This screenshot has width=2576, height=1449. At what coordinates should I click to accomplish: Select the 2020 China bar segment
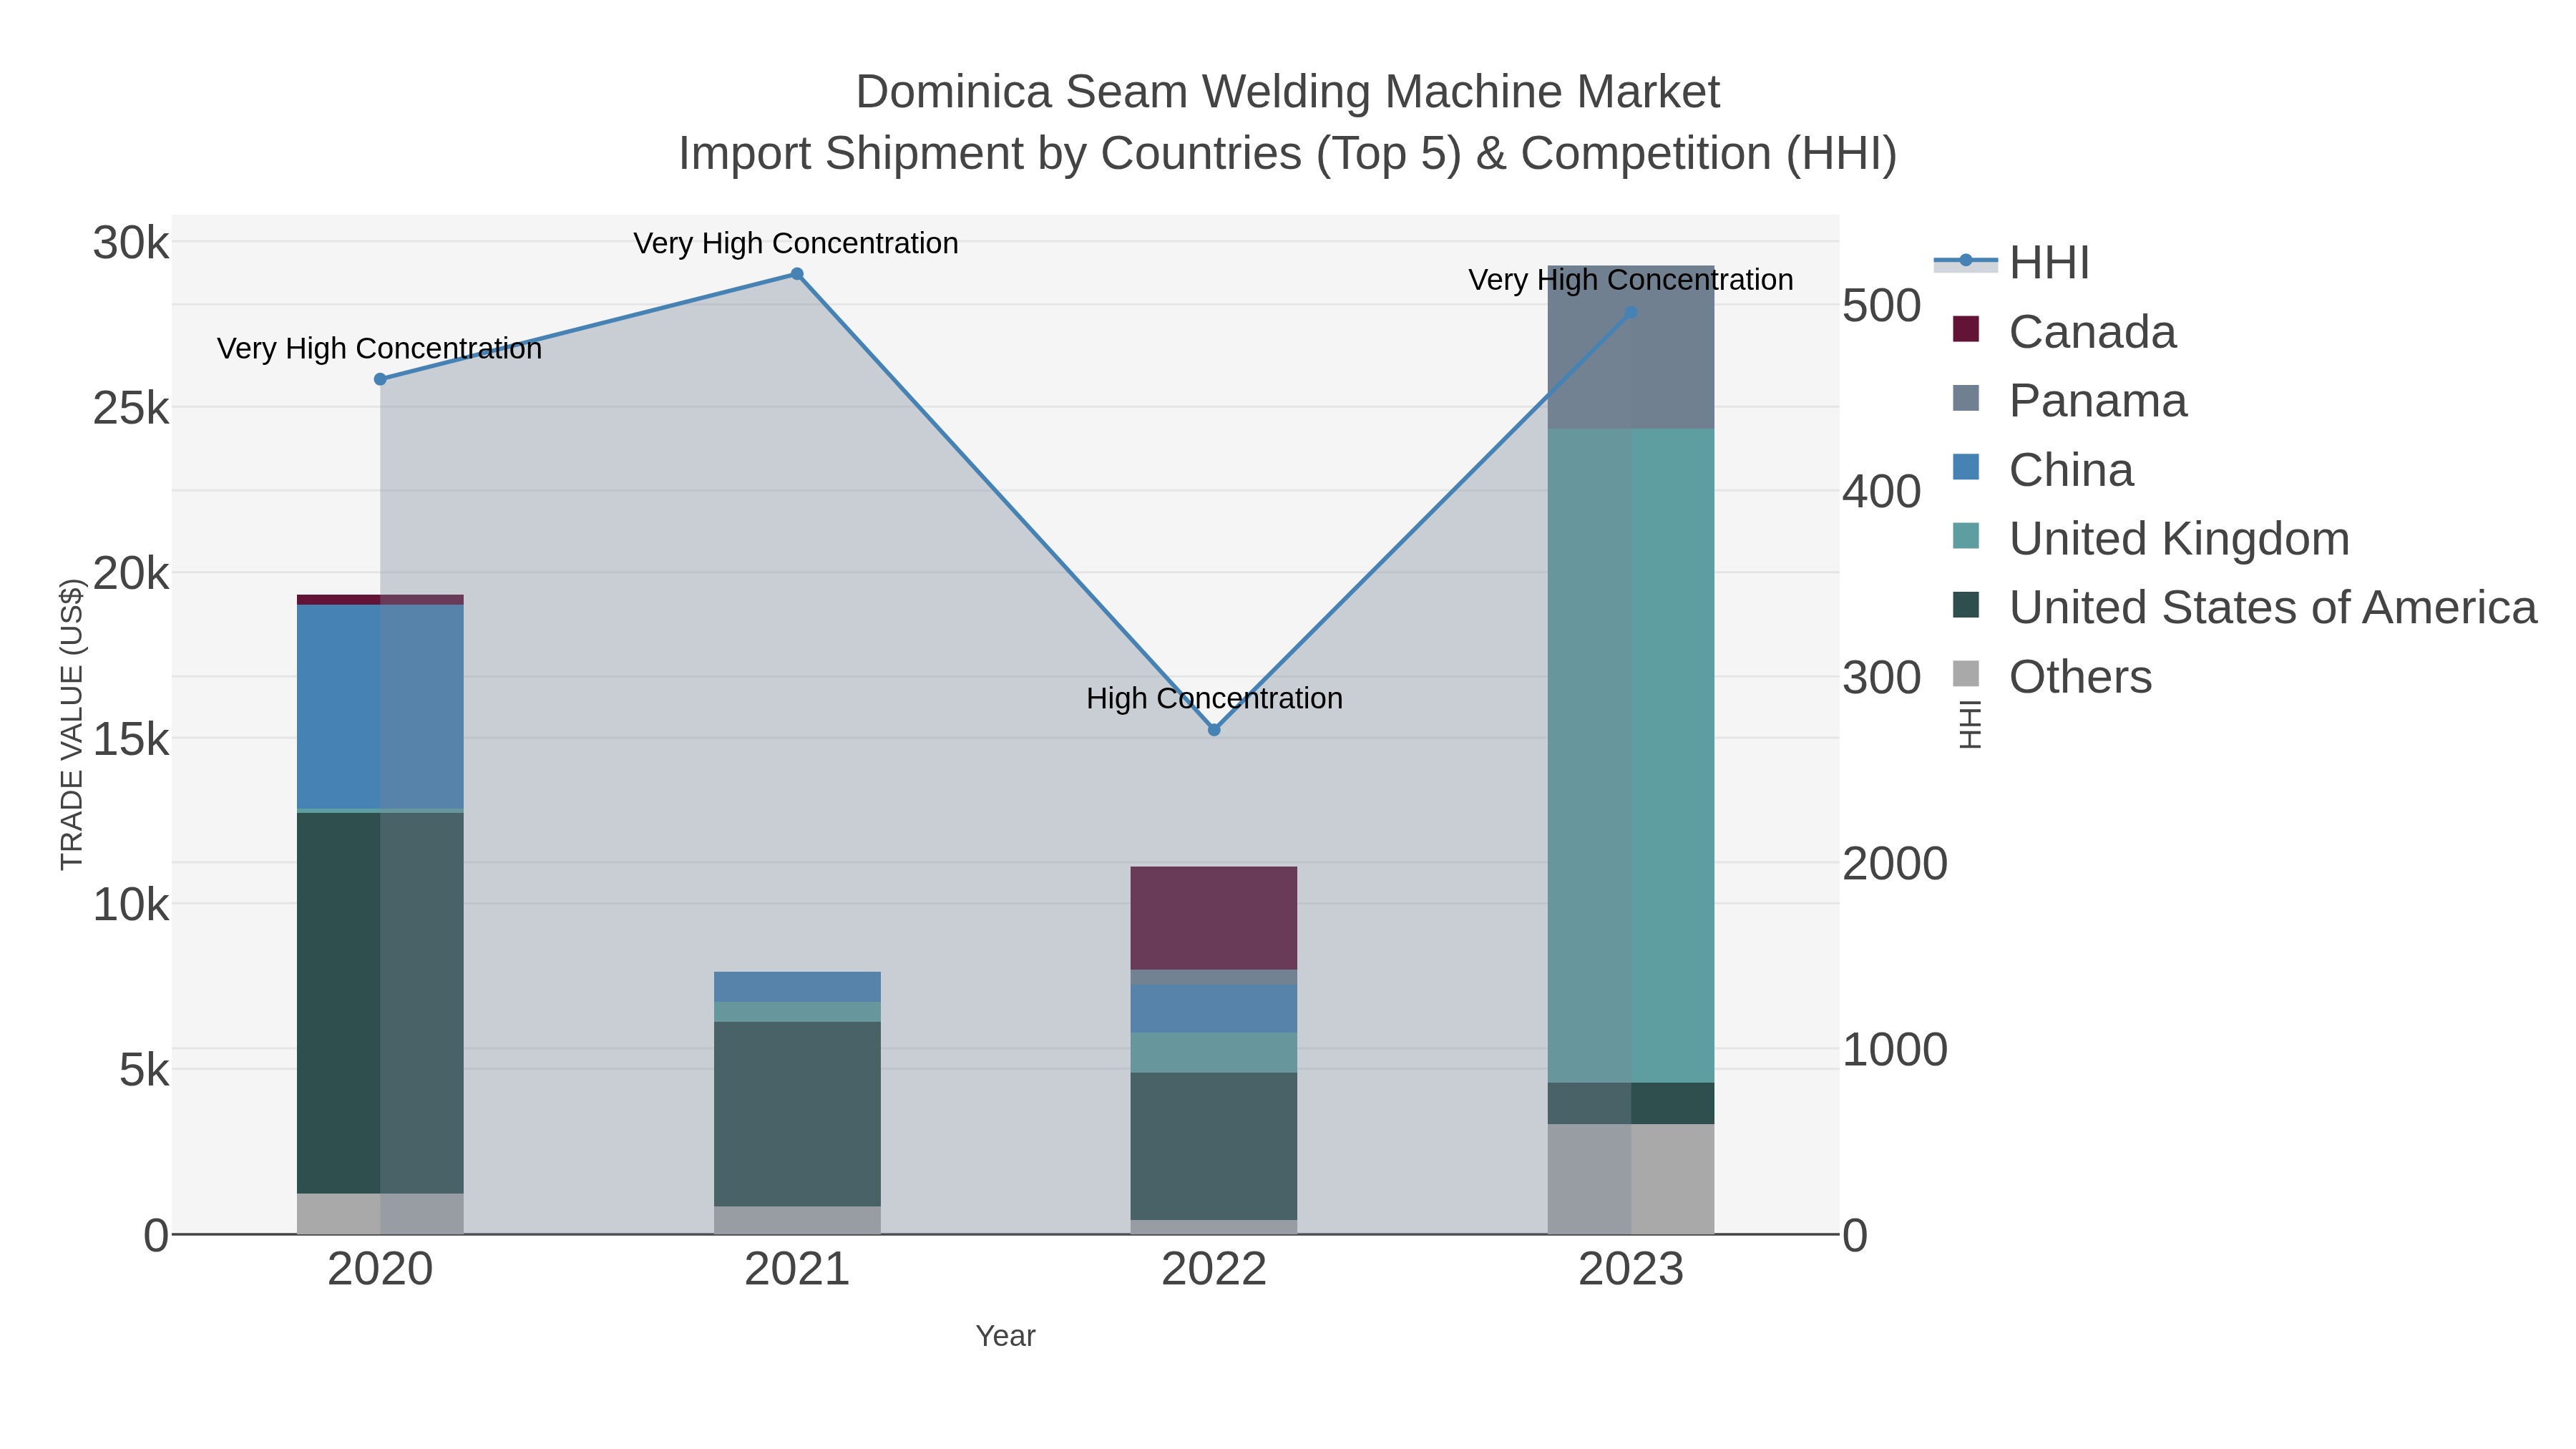pos(380,706)
